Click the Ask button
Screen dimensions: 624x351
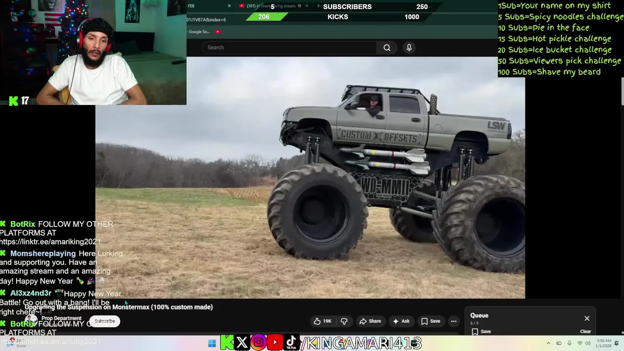[x=402, y=321]
